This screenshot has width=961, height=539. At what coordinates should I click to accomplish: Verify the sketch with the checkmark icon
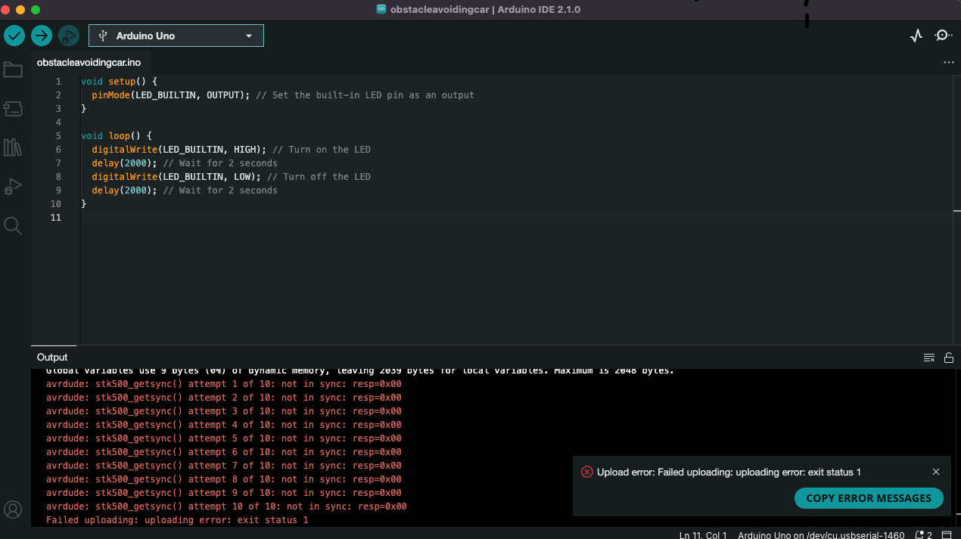(x=14, y=35)
